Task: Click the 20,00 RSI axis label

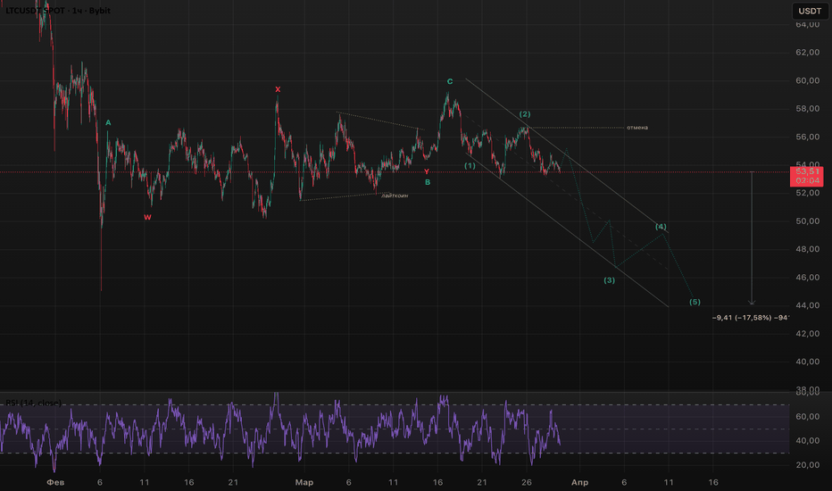Action: pyautogui.click(x=808, y=464)
